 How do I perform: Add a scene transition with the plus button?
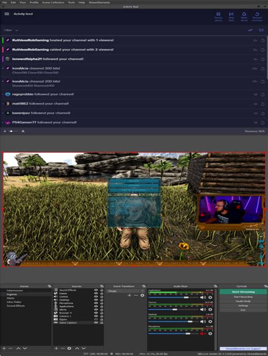tap(129, 295)
